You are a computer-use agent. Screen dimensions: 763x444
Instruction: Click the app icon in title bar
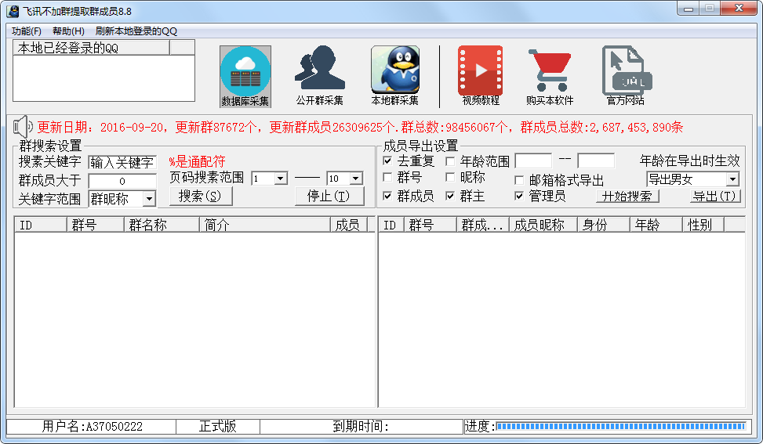tap(13, 11)
